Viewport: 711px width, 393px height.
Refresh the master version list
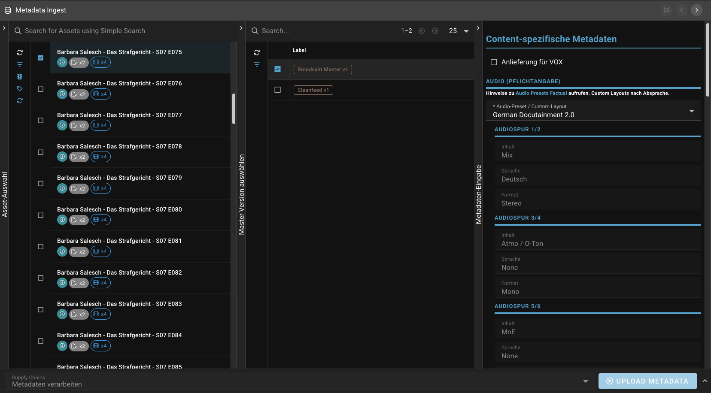pyautogui.click(x=257, y=53)
